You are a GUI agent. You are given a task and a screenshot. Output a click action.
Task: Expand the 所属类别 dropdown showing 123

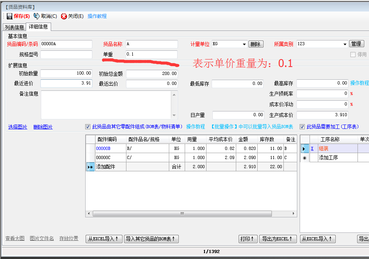344,44
